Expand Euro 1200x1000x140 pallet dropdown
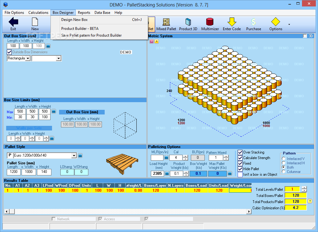 coord(74,155)
